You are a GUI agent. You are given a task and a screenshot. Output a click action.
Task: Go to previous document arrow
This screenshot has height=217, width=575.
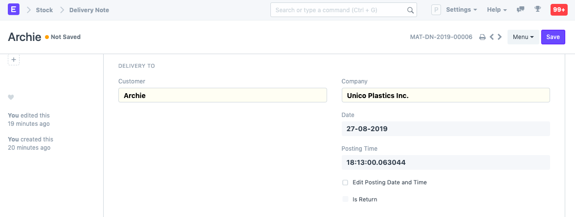(492, 37)
